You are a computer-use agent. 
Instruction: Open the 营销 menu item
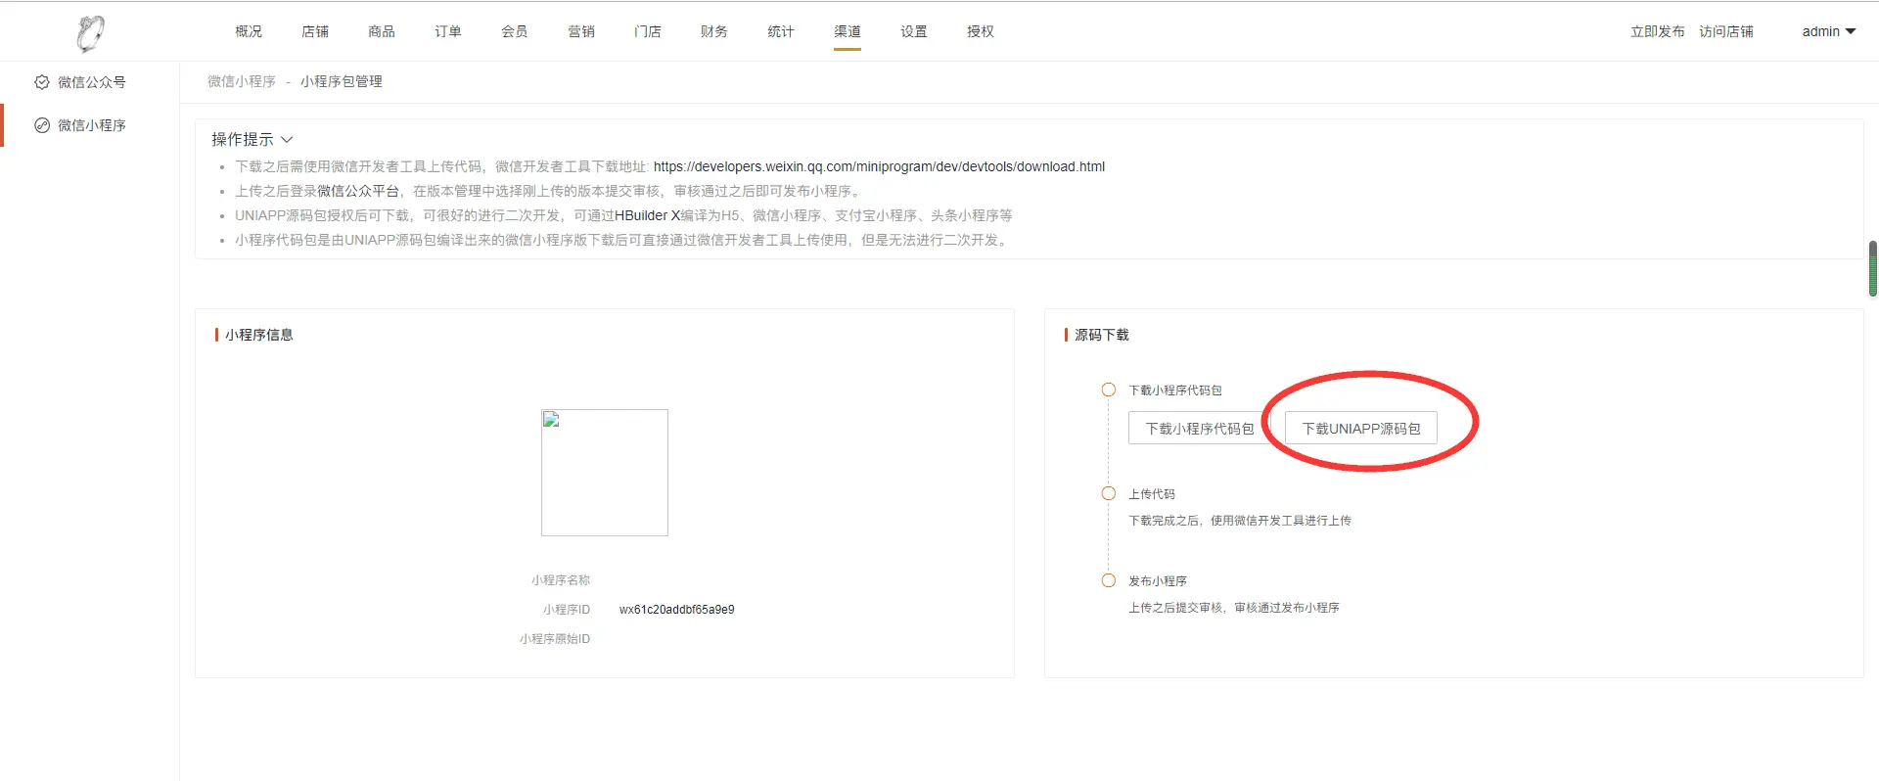pyautogui.click(x=580, y=31)
